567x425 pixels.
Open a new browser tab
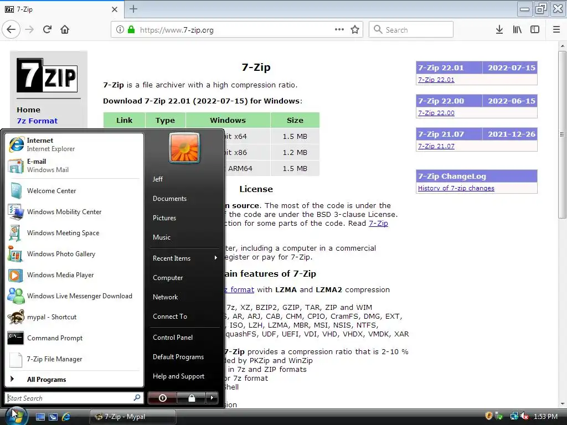click(x=133, y=9)
